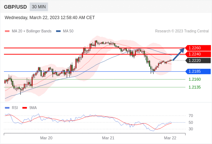Click the Mar 20 date axis label
The height and width of the screenshot is (144, 212).
46,138
